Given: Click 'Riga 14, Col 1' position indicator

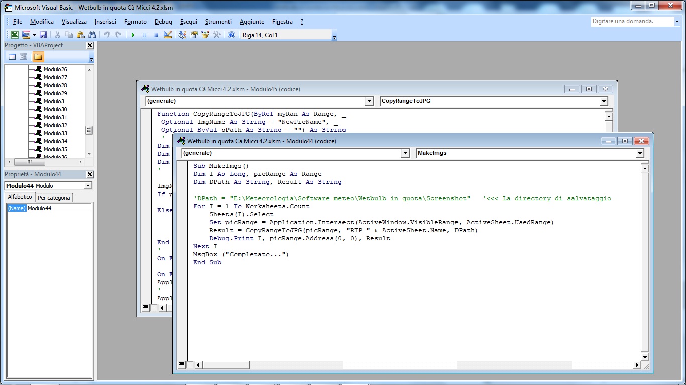Looking at the screenshot, I should click(260, 35).
